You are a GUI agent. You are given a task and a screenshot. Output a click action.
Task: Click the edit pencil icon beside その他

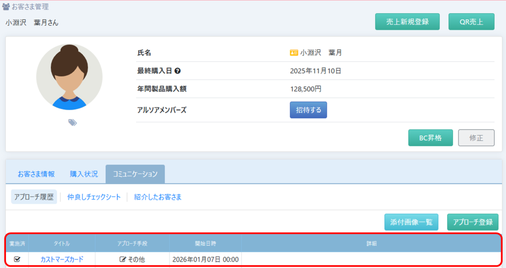click(123, 259)
